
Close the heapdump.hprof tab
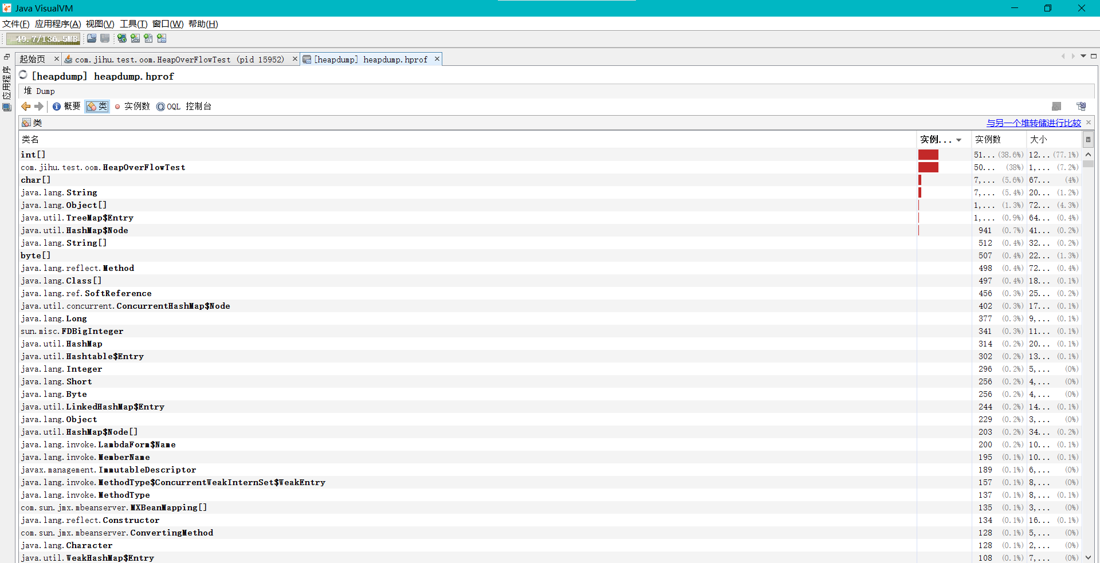tap(437, 59)
